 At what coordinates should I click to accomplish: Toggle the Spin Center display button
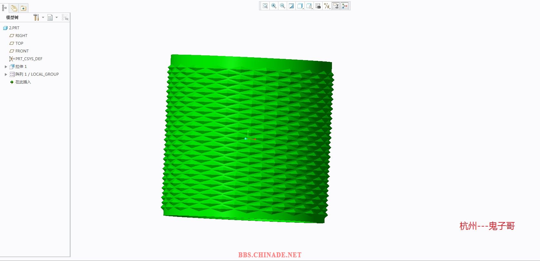pos(345,6)
